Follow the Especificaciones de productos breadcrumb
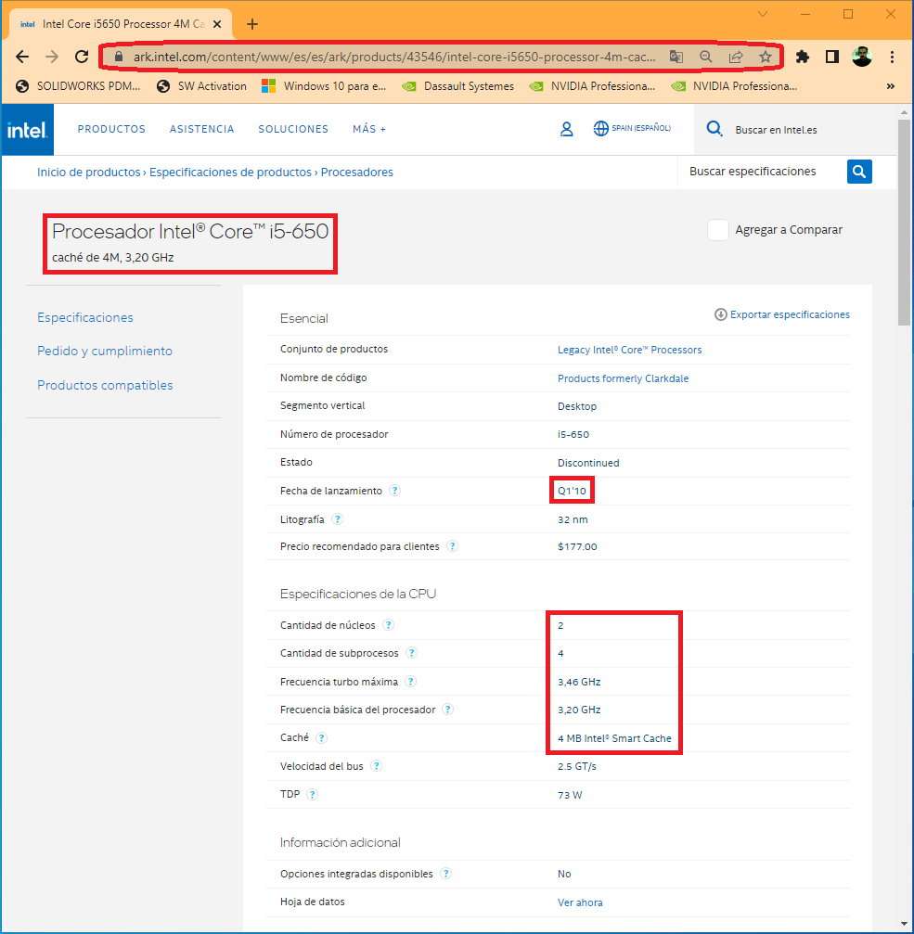This screenshot has height=934, width=914. pyautogui.click(x=230, y=173)
